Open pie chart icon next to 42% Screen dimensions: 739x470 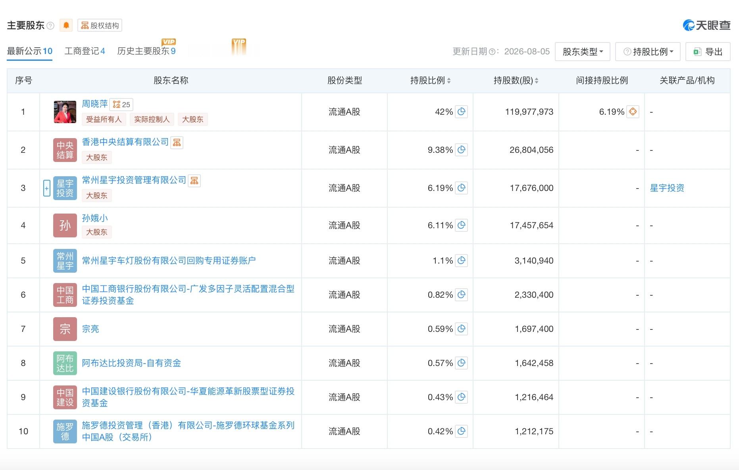click(x=461, y=112)
